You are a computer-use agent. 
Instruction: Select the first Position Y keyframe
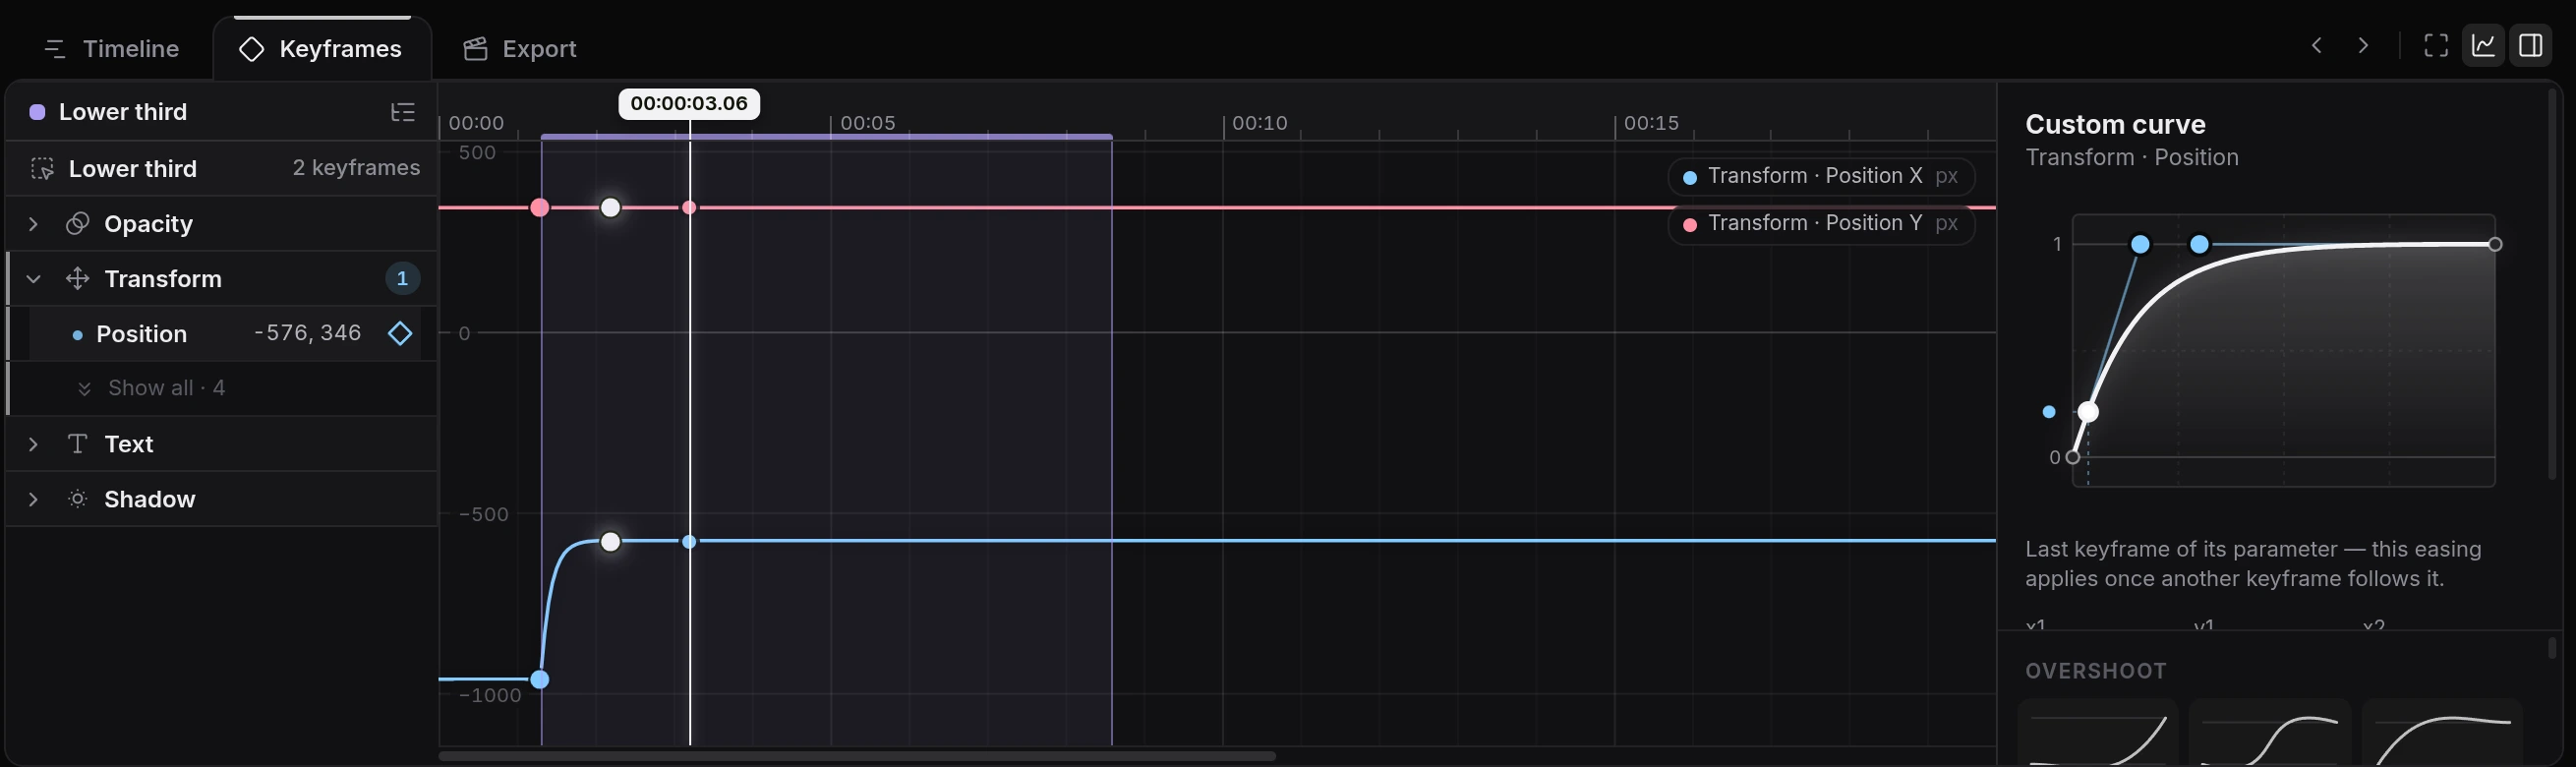pos(540,207)
